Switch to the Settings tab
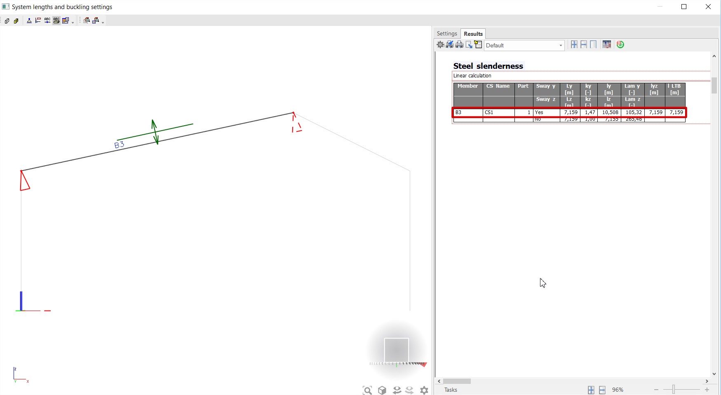Screen dimensions: 721x395 (447, 34)
